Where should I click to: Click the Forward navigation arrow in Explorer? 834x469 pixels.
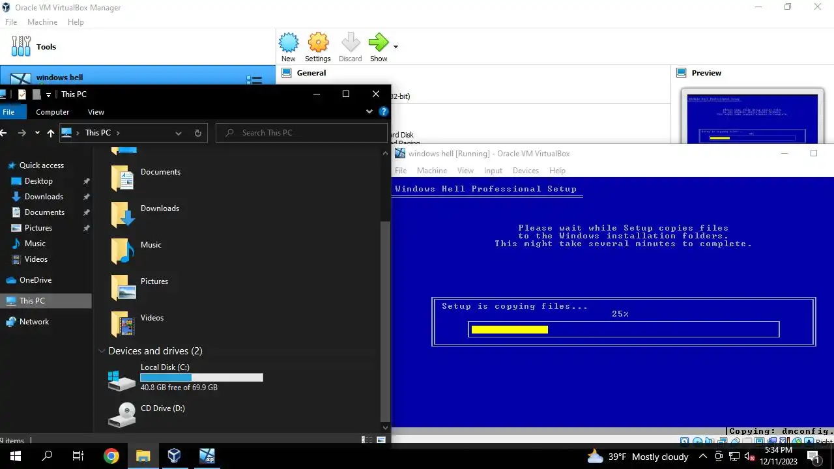(22, 133)
